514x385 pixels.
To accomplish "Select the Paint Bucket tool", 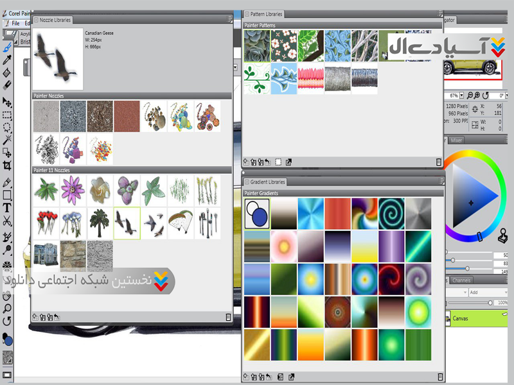I will click(7, 73).
